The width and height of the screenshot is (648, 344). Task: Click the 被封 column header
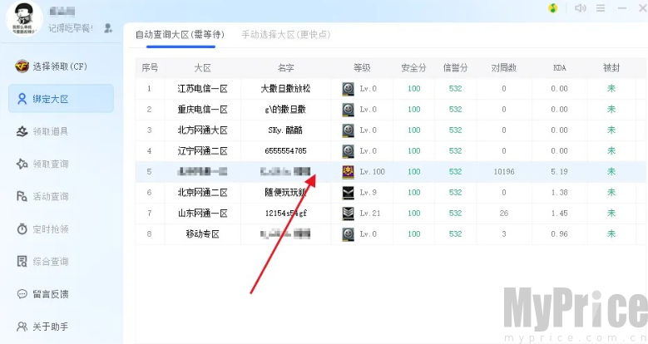click(x=611, y=68)
